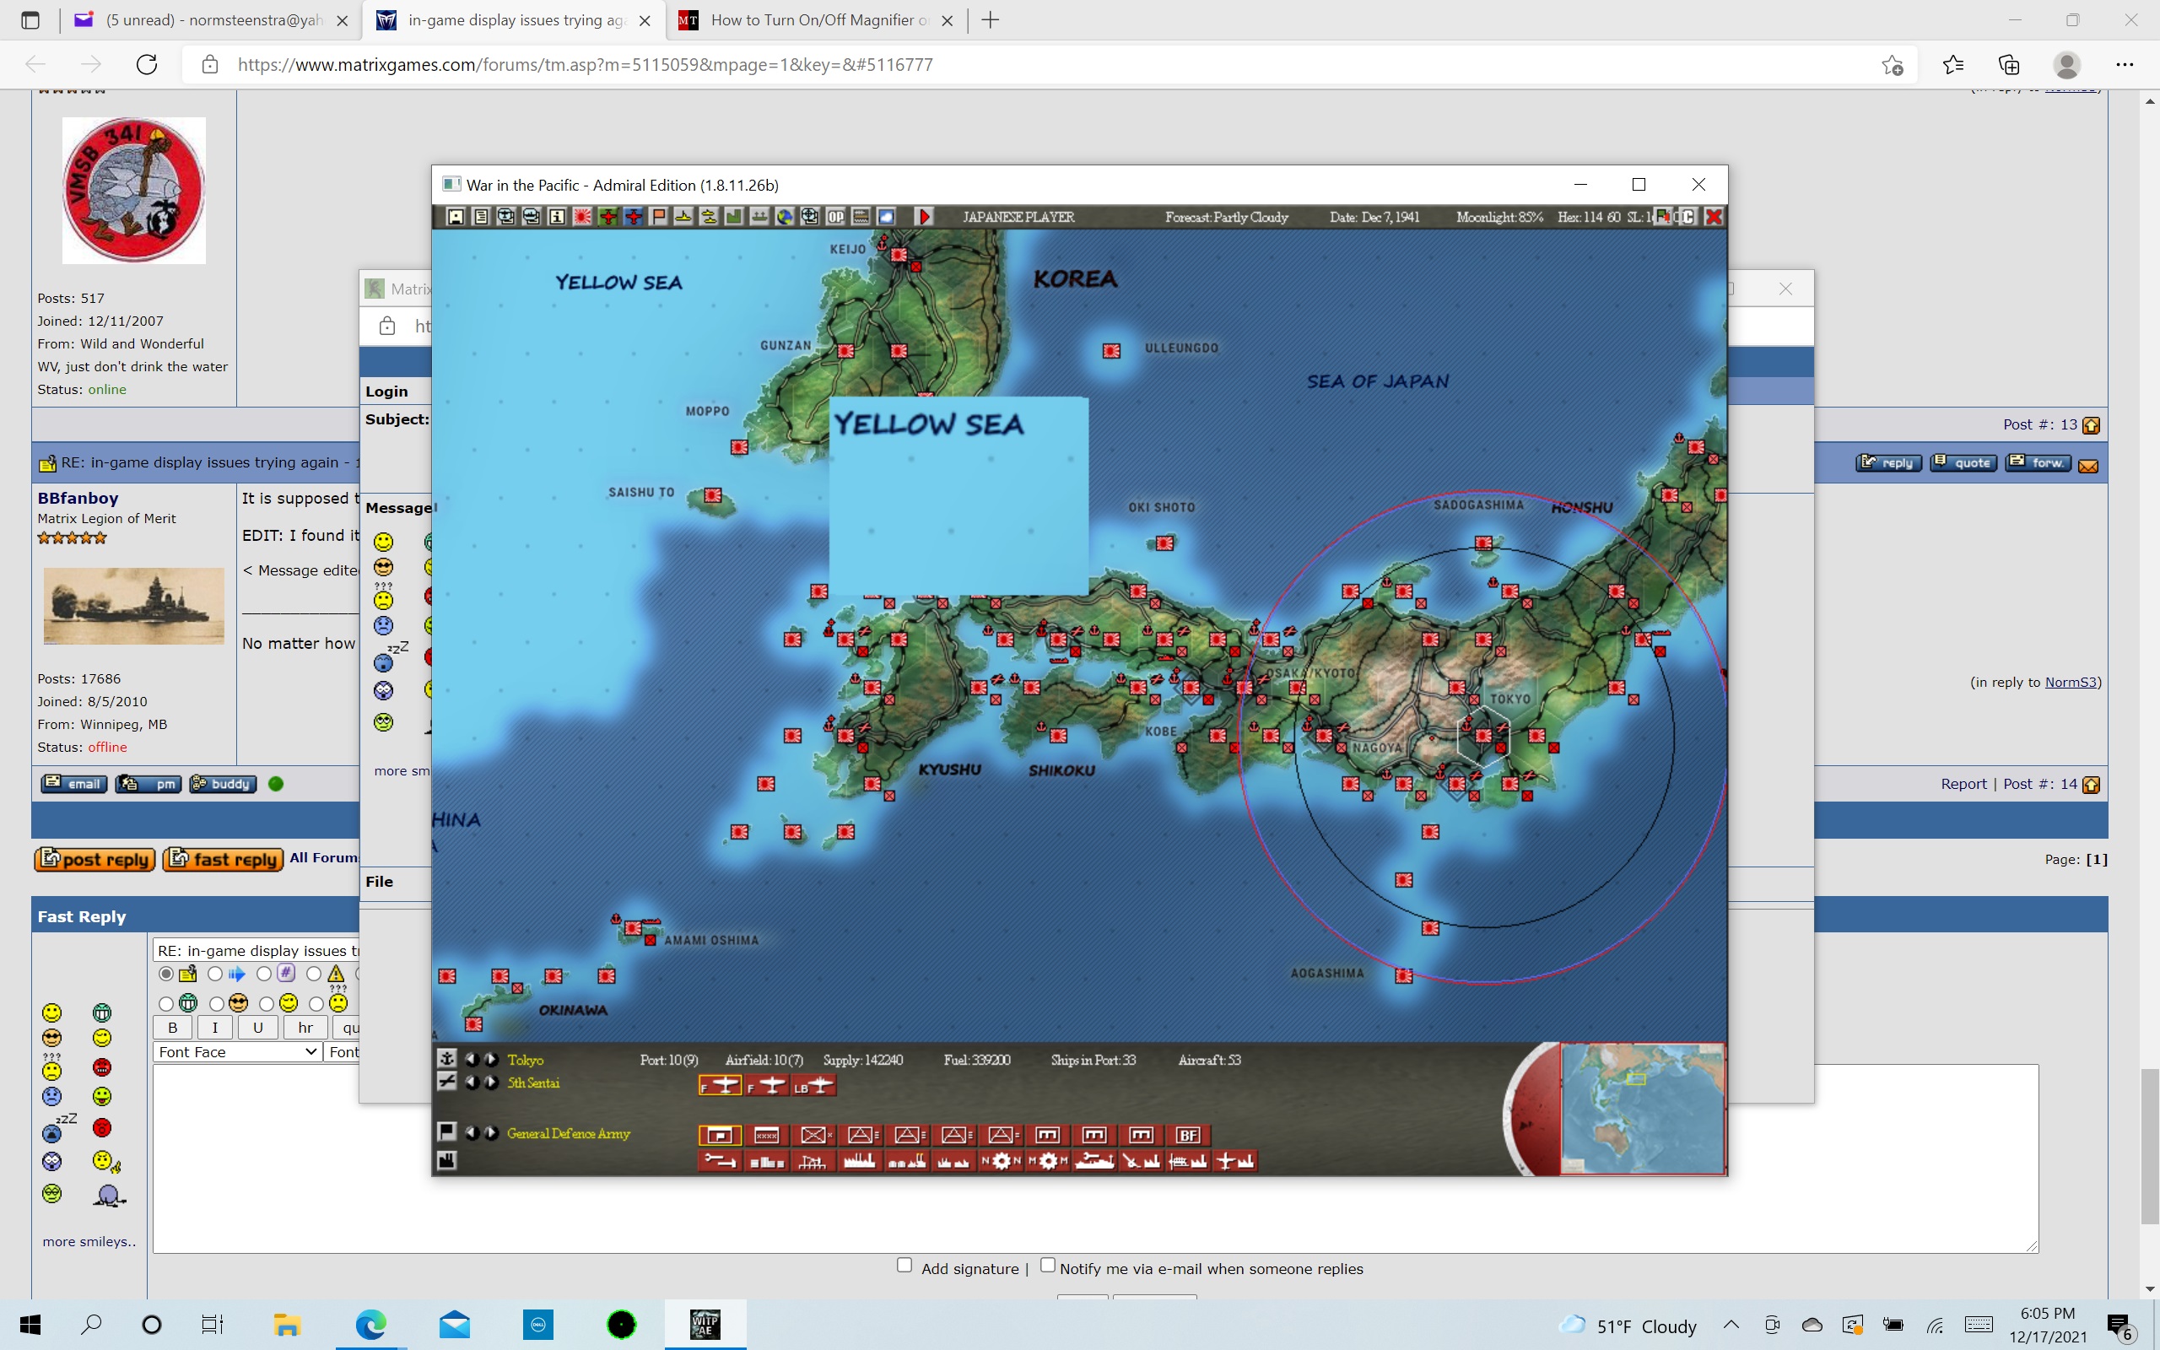This screenshot has width=2160, height=1350.
Task: Toggle the red aircraft on green toolbar icon
Action: [607, 217]
